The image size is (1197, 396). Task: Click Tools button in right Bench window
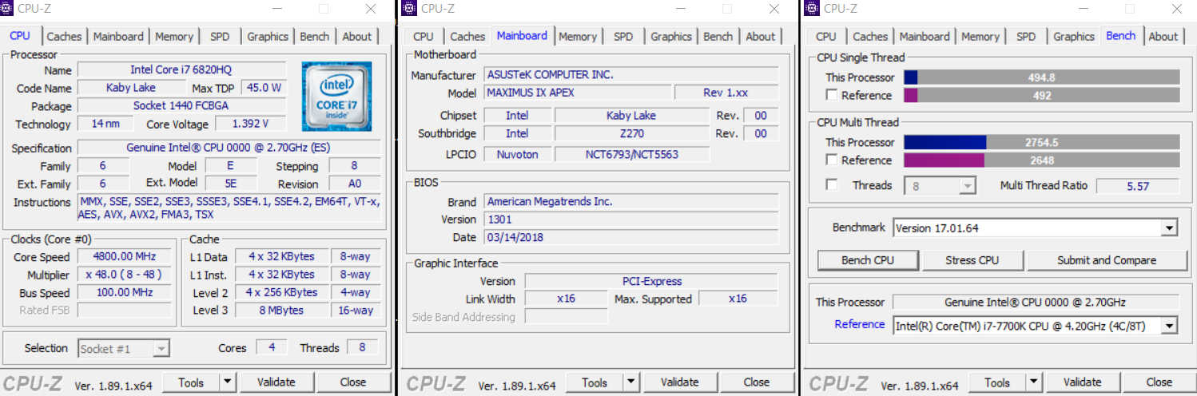point(997,382)
